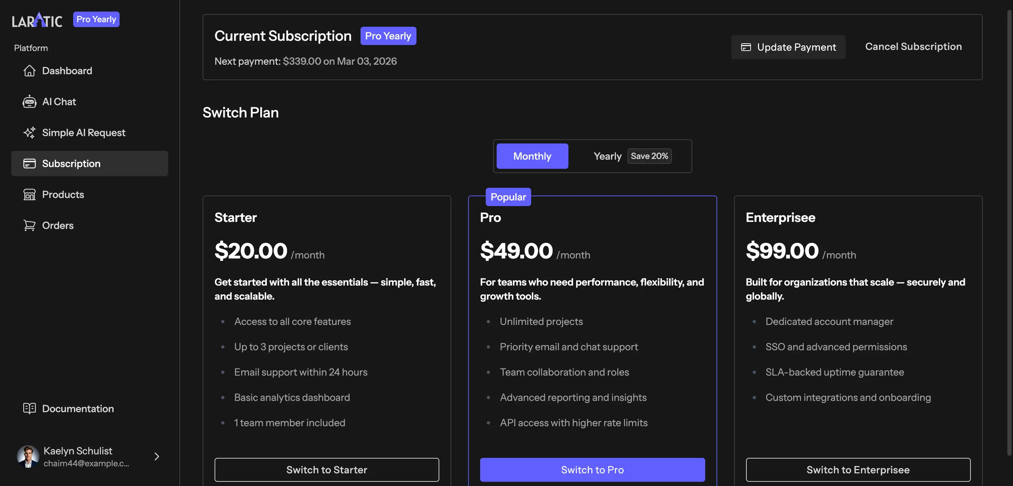
Task: Click the Simple AI Request sparkle icon
Action: (x=29, y=133)
